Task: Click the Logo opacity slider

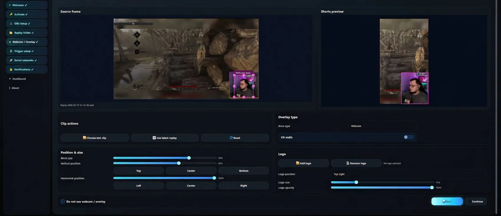Action: (382, 187)
